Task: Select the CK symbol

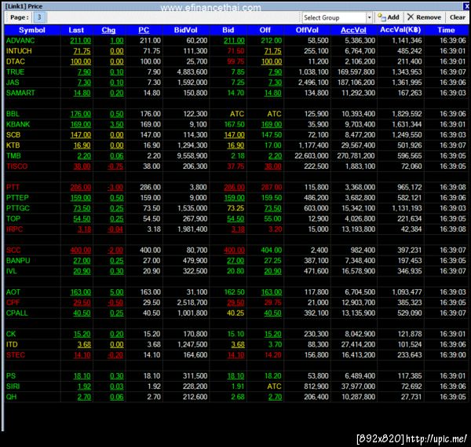Action: pyautogui.click(x=11, y=334)
